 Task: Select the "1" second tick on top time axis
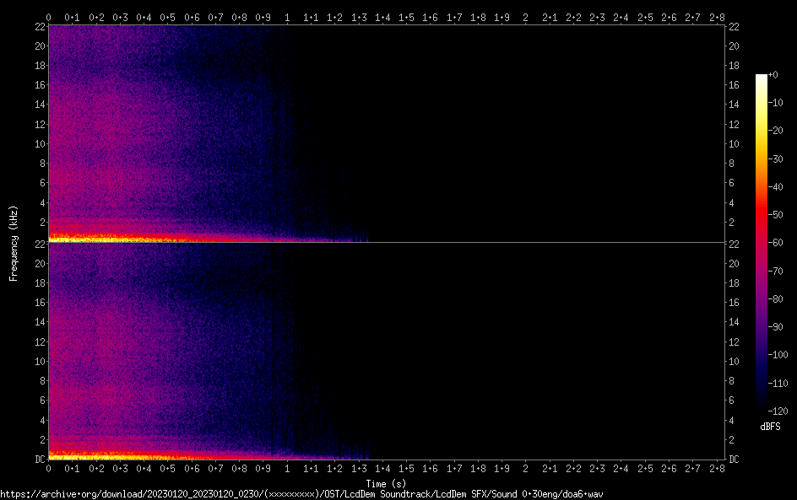click(x=287, y=17)
